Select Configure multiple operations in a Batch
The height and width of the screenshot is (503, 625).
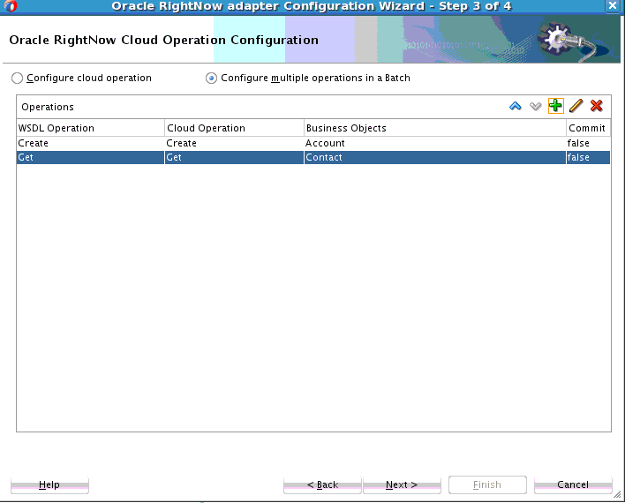tap(211, 79)
